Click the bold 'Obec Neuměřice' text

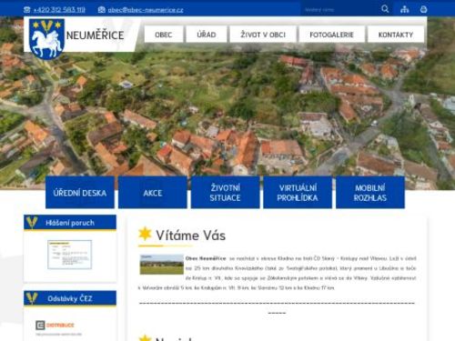coord(206,258)
